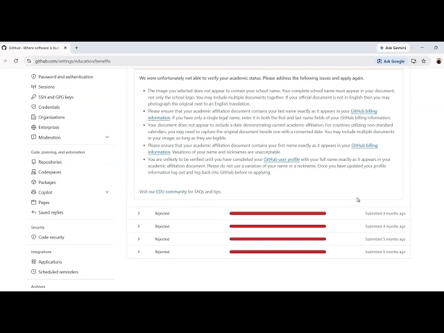This screenshot has width=444, height=333.
Task: Click the install app icon in address bar
Action: (x=413, y=61)
